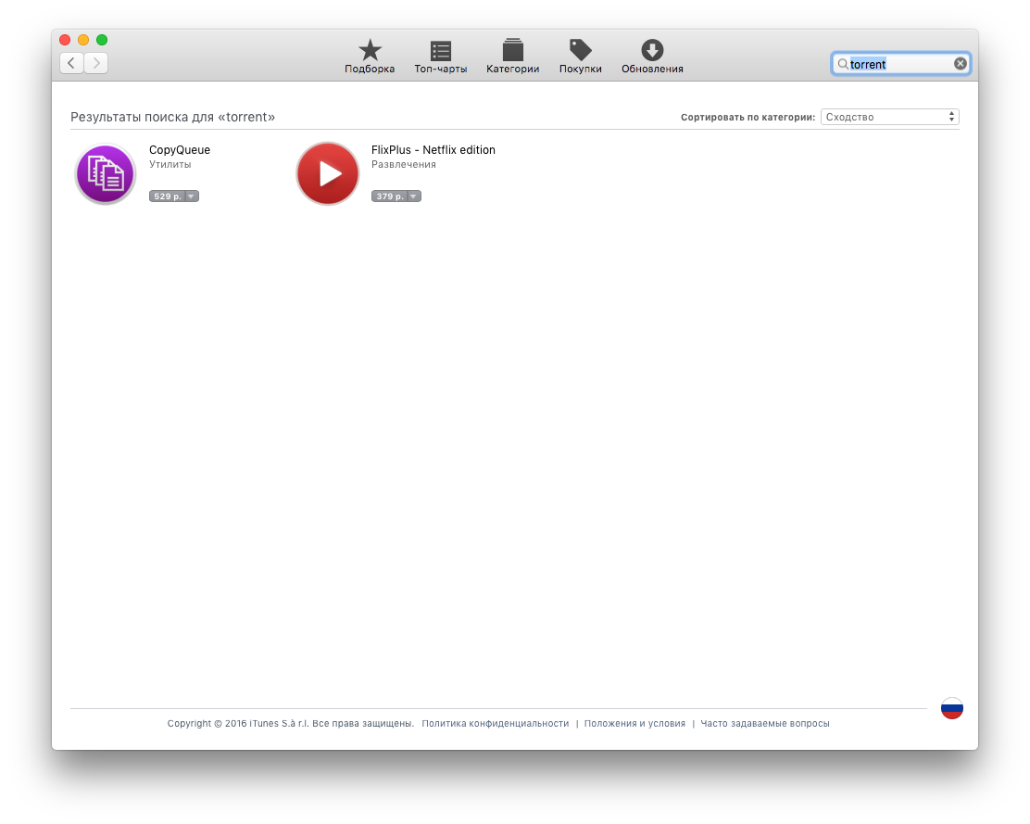Screen dimensions: 1030x824
Task: Go forward with the right arrow button
Action: [x=96, y=63]
